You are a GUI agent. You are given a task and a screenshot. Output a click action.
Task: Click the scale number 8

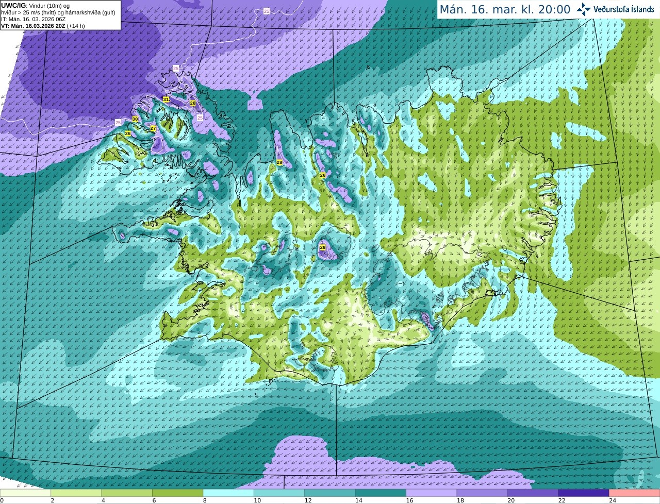[x=204, y=500]
